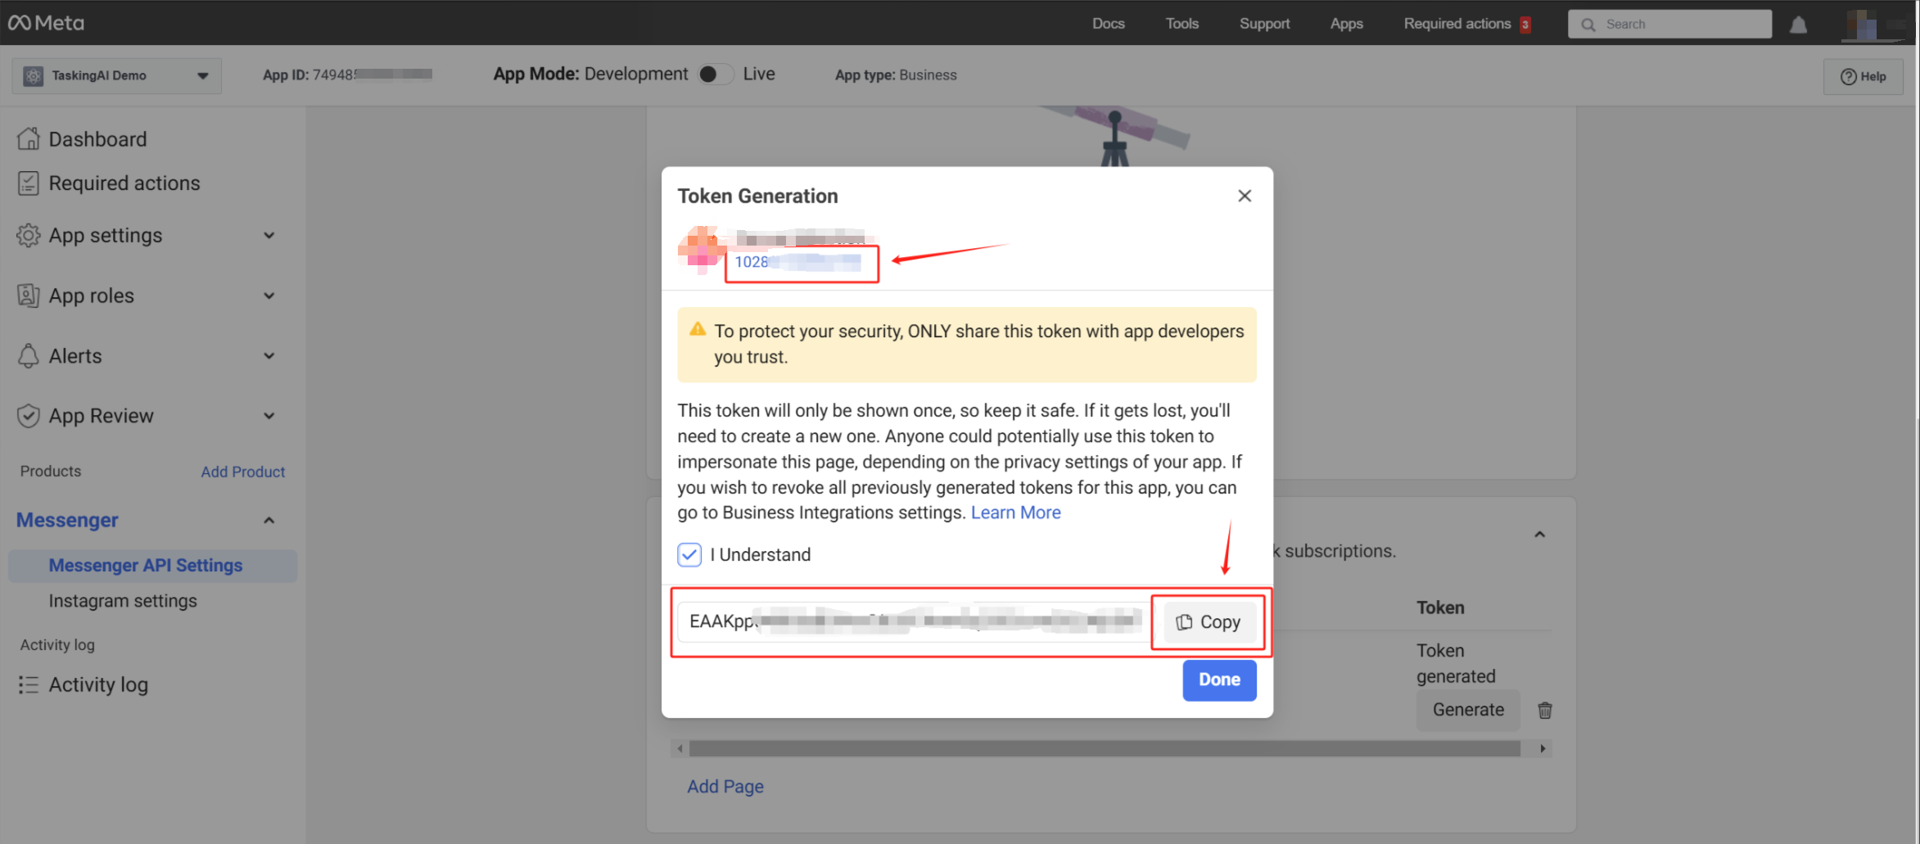This screenshot has height=844, width=1920.
Task: Click the search magnifier icon
Action: pos(1588,25)
